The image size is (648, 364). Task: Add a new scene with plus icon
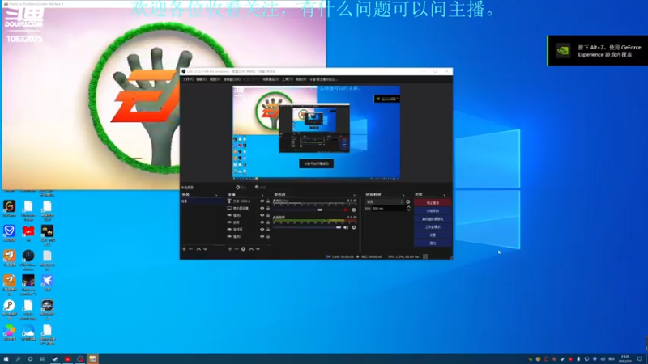[185, 249]
